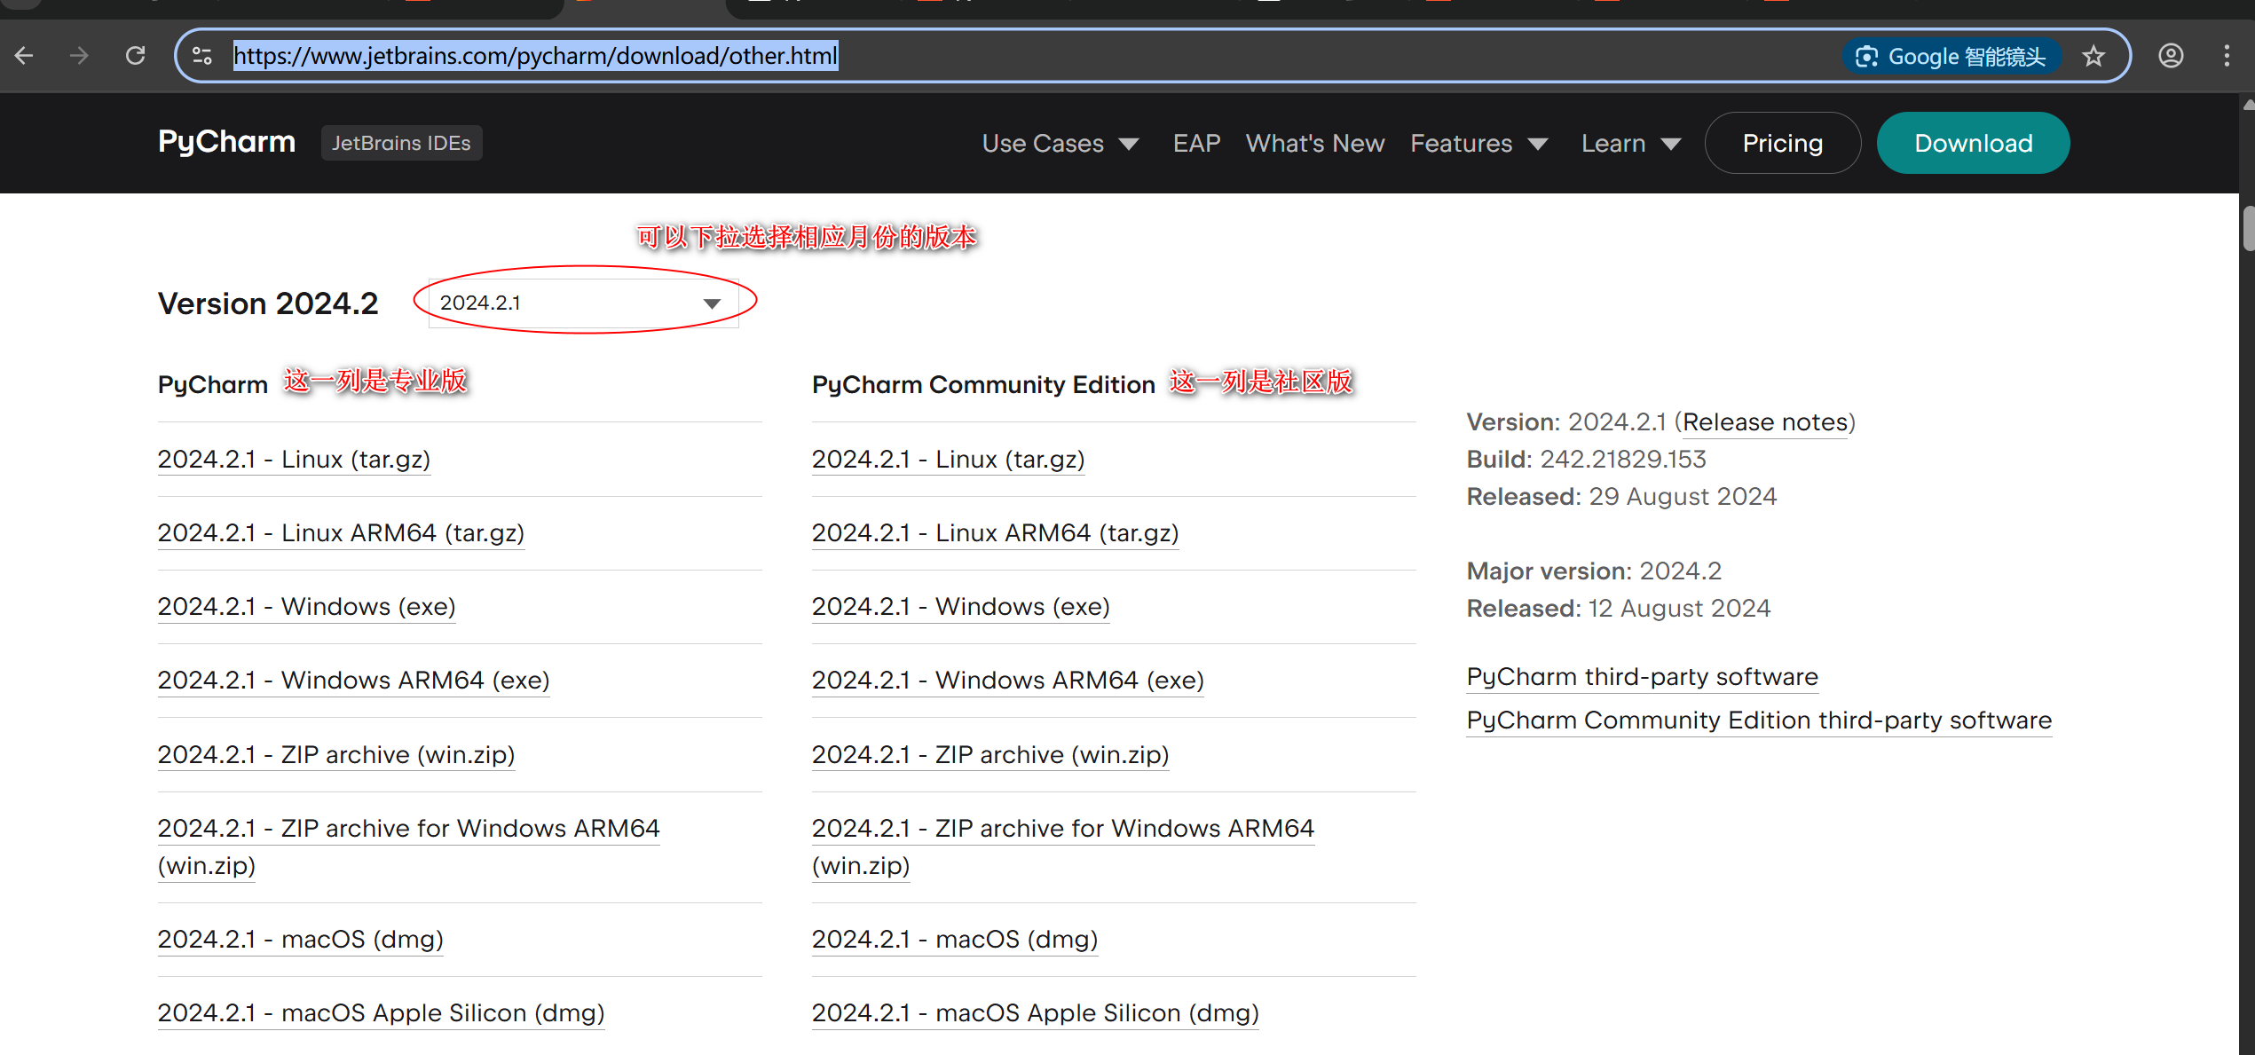Open Chrome three-dot menu
2255x1055 pixels.
[x=2226, y=56]
